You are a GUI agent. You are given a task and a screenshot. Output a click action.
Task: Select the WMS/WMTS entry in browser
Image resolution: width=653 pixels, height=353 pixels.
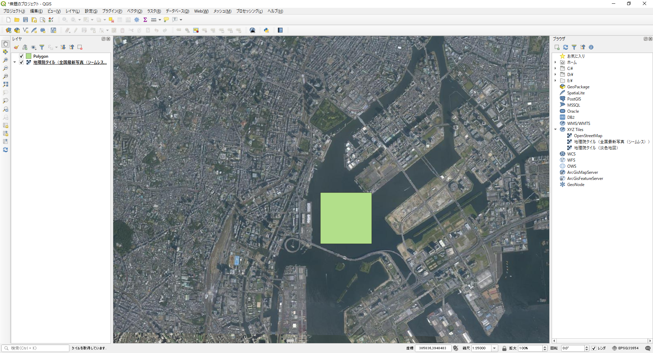click(579, 124)
